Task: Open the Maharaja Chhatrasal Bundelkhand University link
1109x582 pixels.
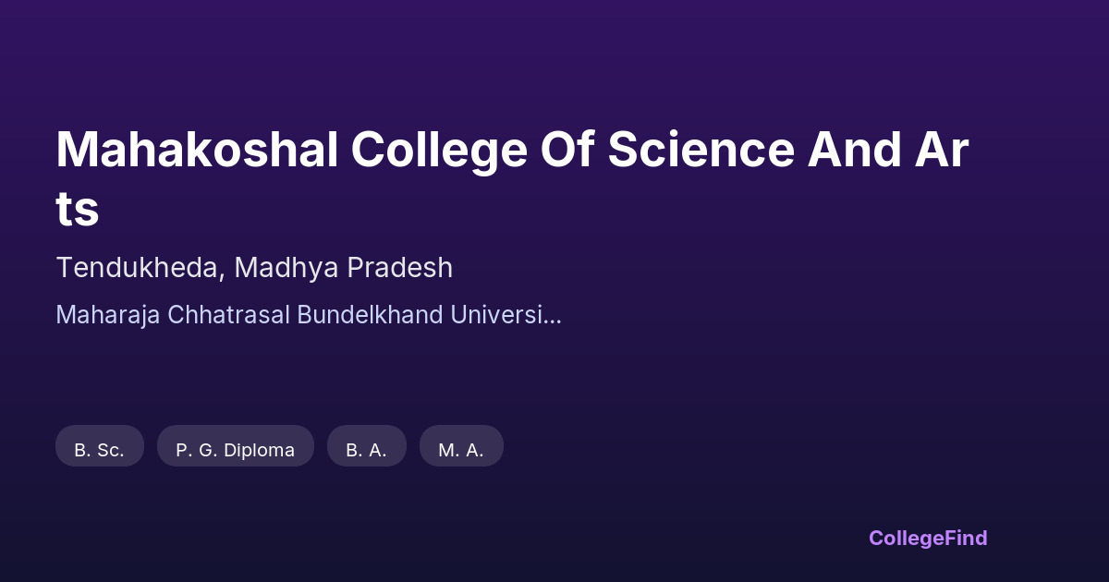Action: 308,315
